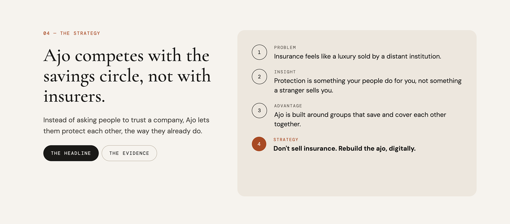Click the step 1 circle icon
The width and height of the screenshot is (510, 224).
(259, 52)
